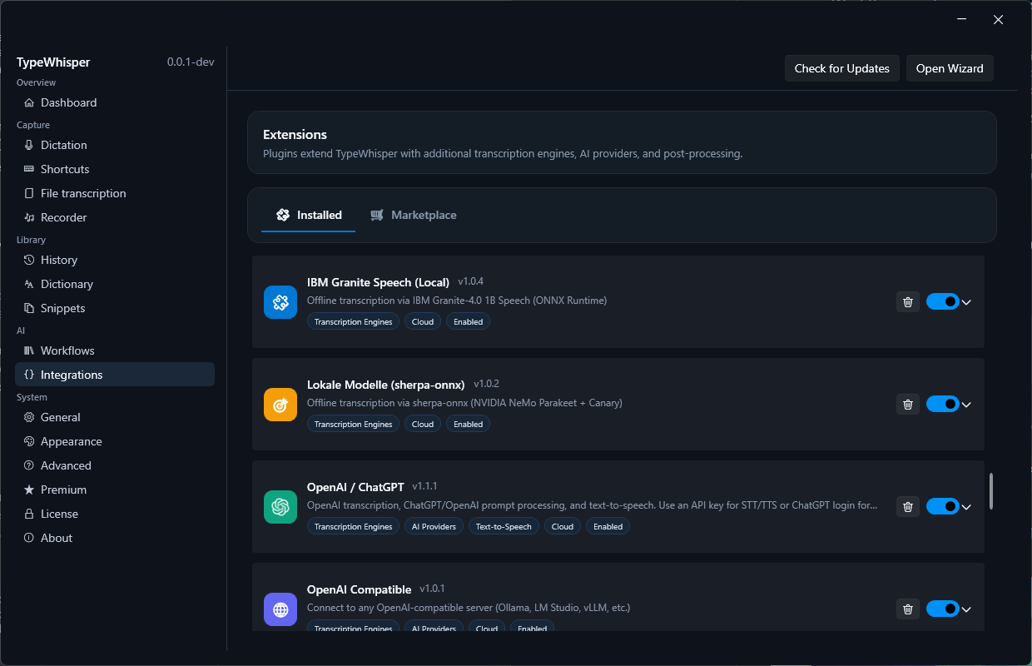Screen dimensions: 1032x666
Task: Click the Lokale Modelle orange plugin icon
Action: [x=280, y=404]
